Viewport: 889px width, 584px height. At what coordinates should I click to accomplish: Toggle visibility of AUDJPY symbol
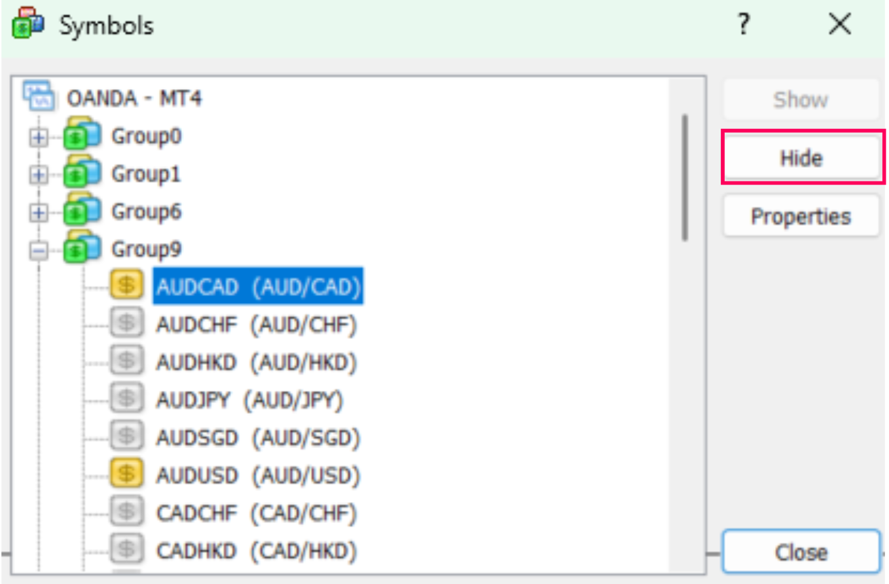(x=126, y=397)
